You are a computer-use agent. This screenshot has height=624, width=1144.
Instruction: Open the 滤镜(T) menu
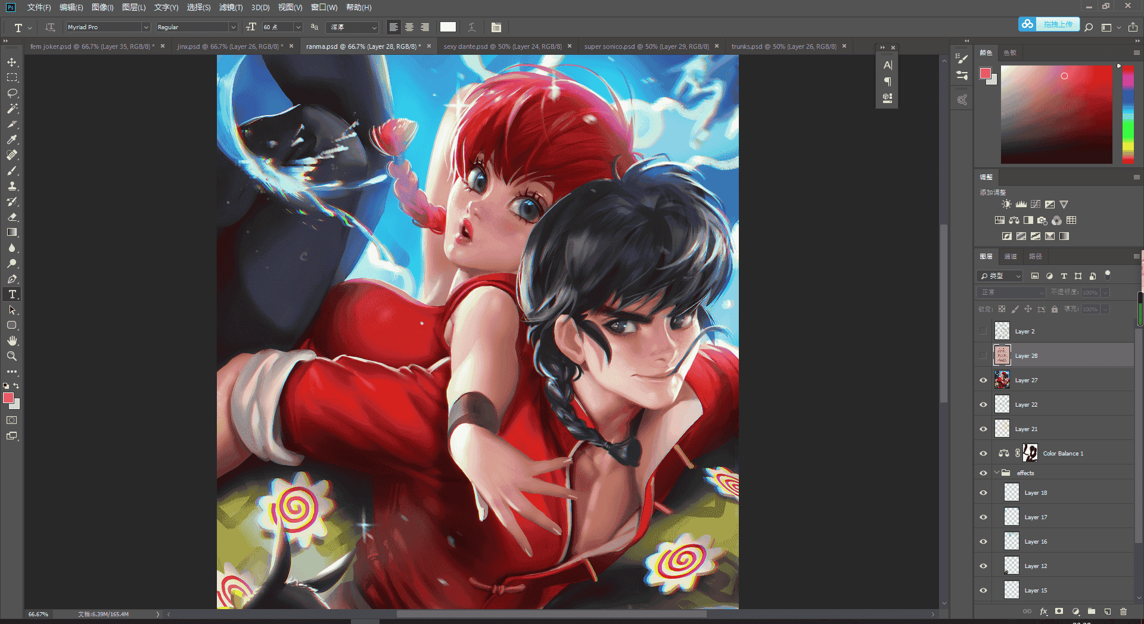(231, 7)
